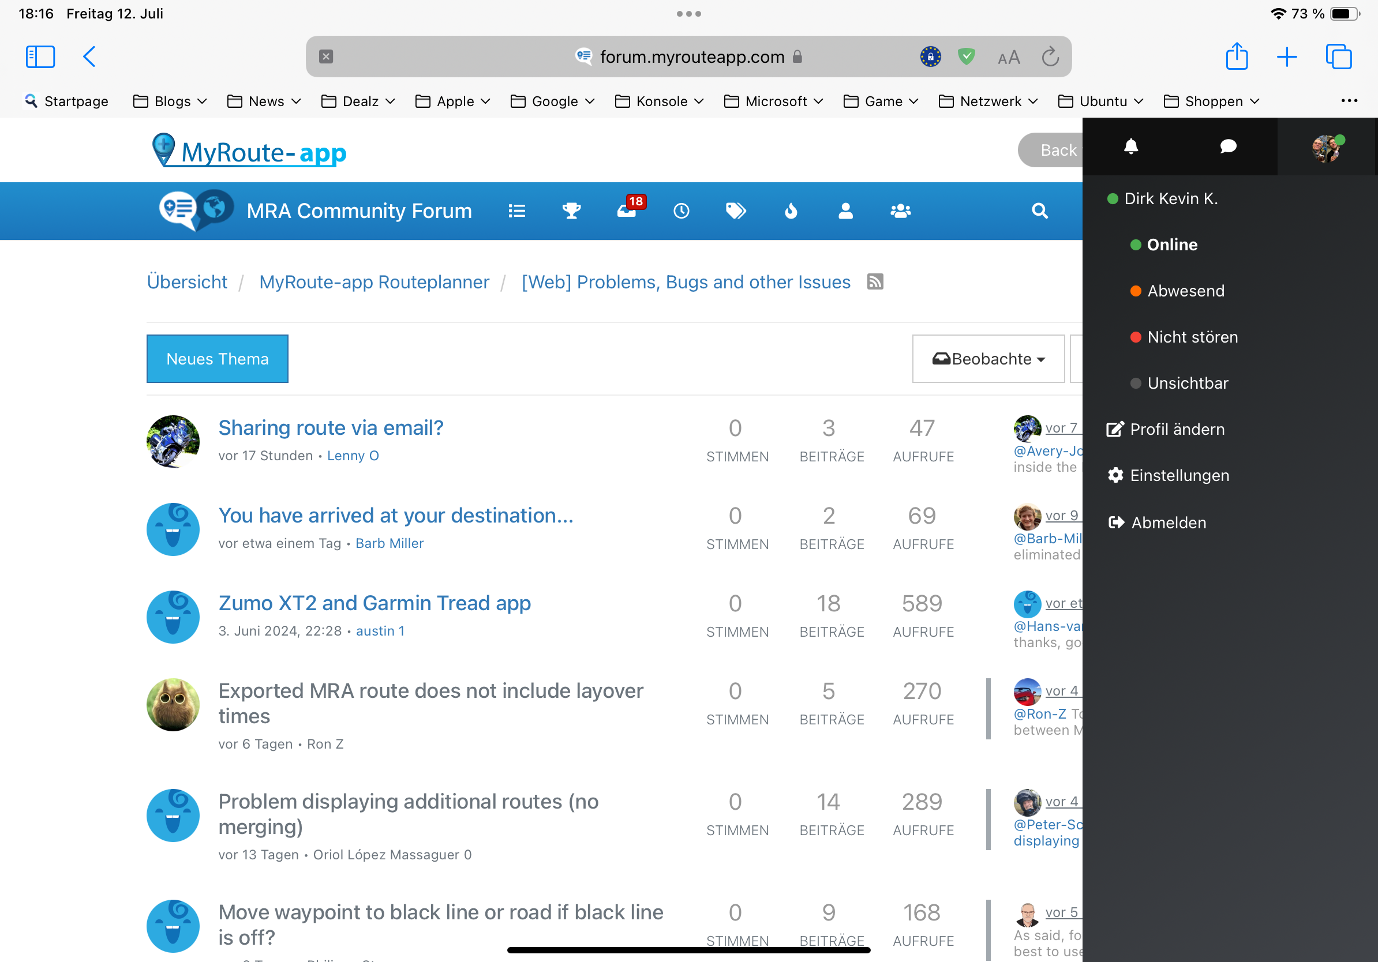This screenshot has height=962, width=1378.
Task: Open Einstellungen in user menu
Action: (x=1168, y=476)
